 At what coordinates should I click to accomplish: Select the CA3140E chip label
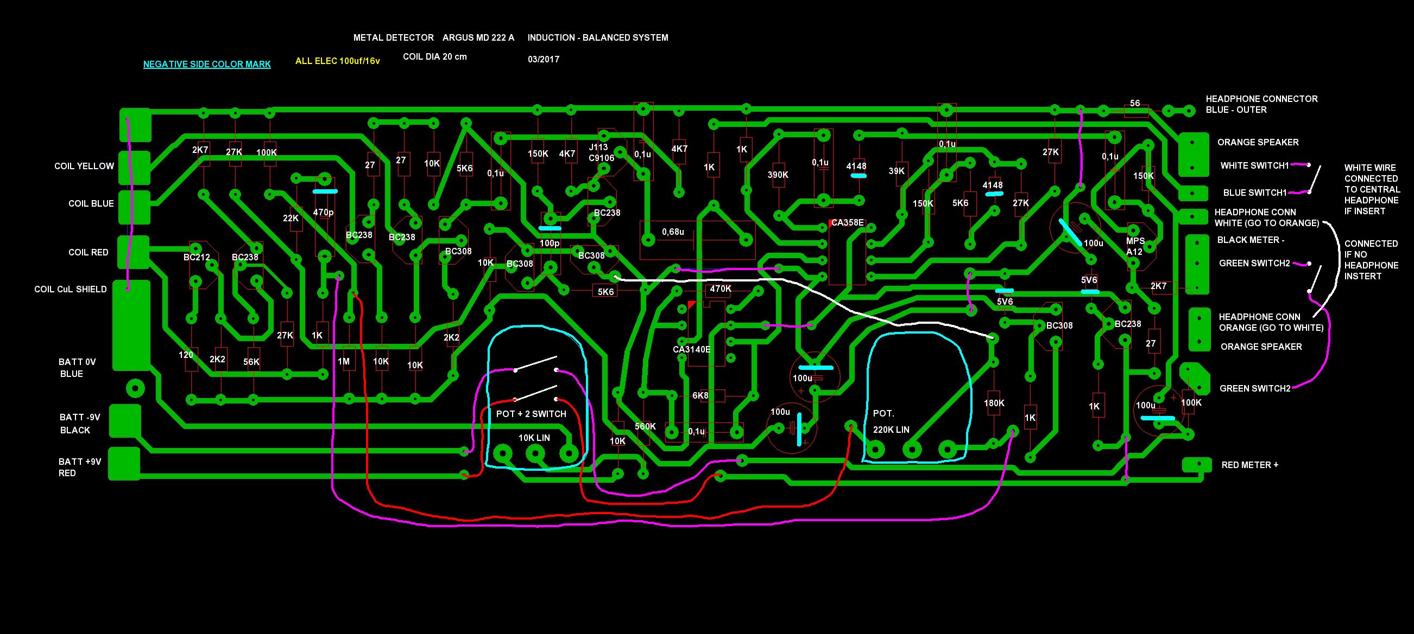click(691, 349)
